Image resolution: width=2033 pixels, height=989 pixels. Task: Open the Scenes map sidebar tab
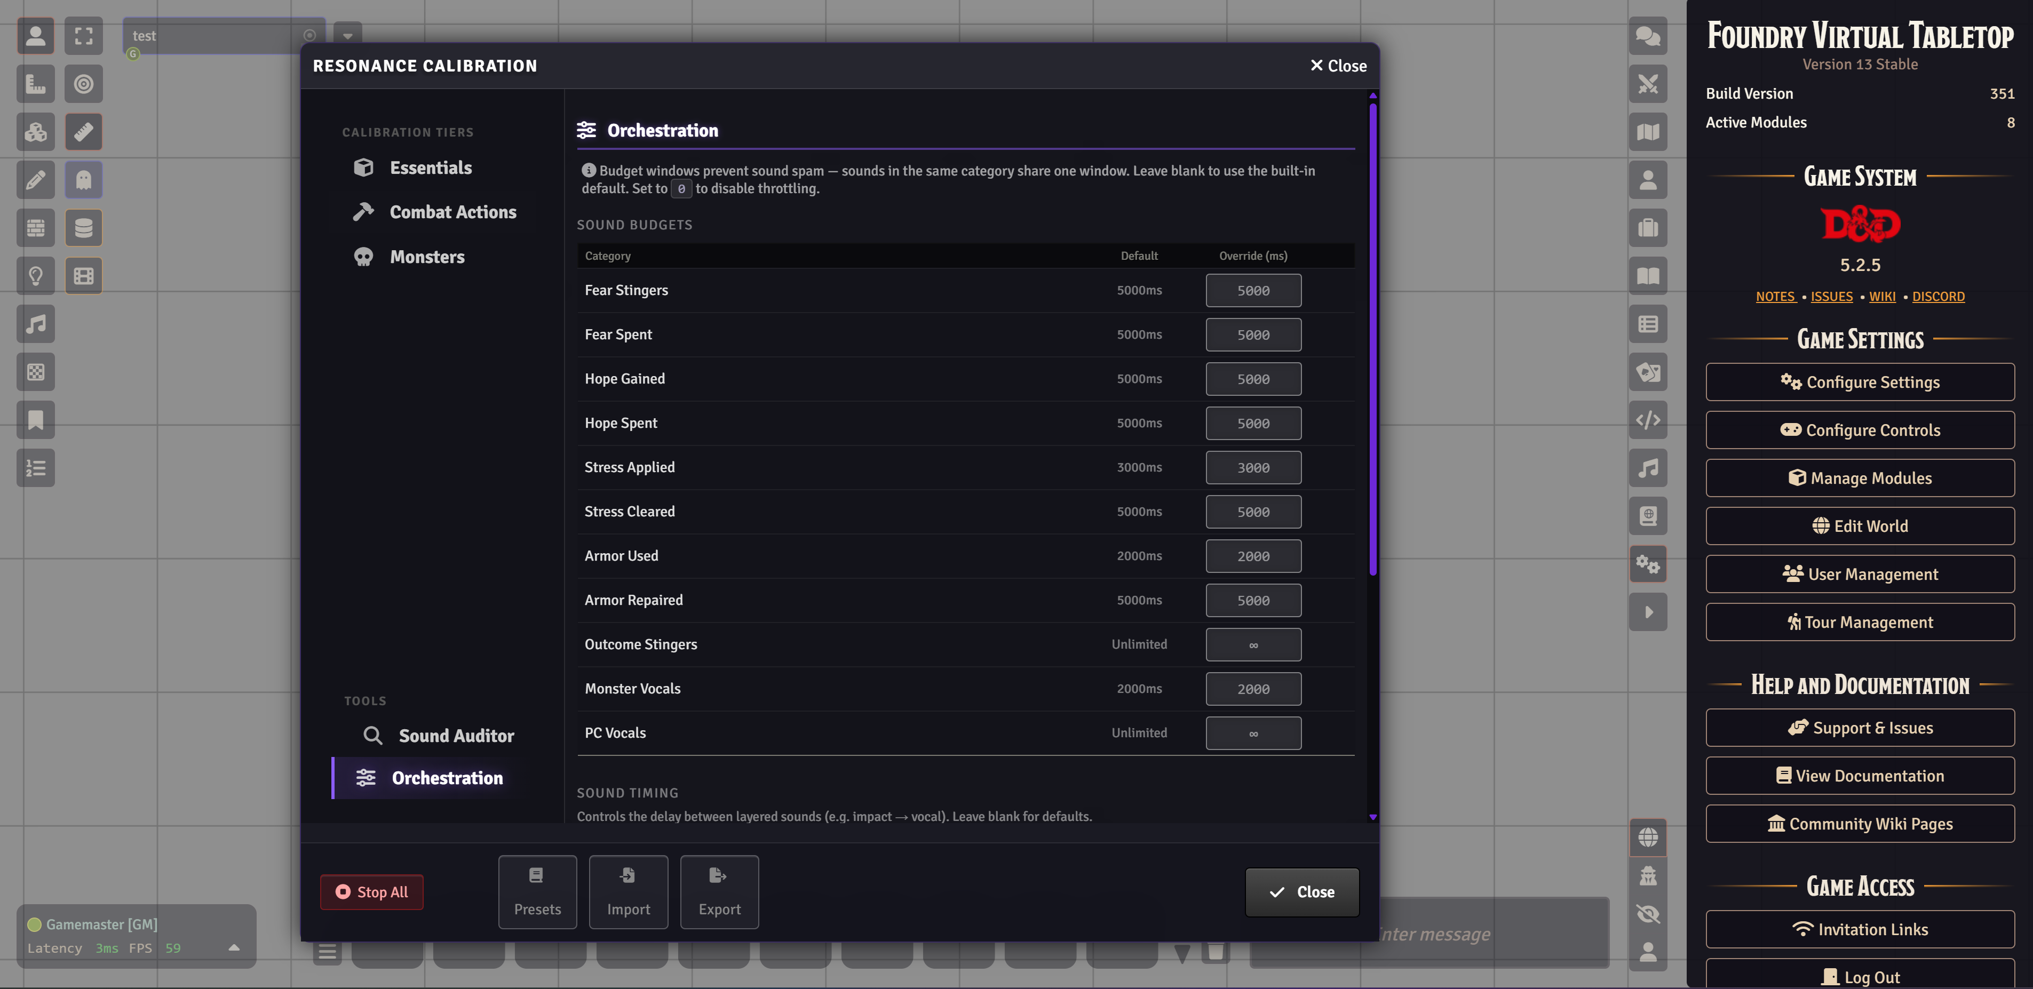pos(1648,132)
